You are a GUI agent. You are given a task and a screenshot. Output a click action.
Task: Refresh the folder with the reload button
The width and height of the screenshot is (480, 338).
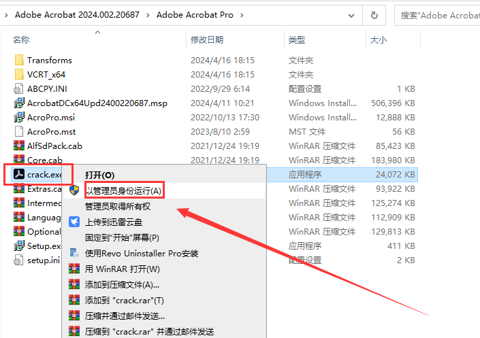pos(374,15)
